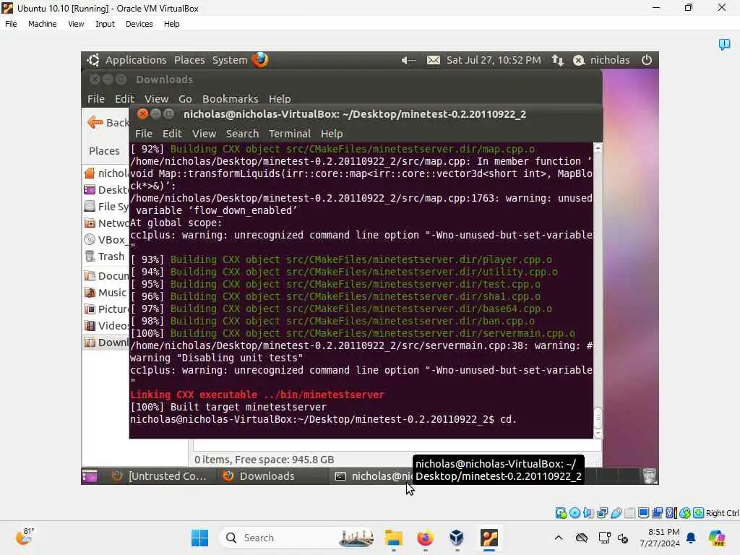740x555 pixels.
Task: Open VirtualBox Devices menu
Action: (x=139, y=24)
